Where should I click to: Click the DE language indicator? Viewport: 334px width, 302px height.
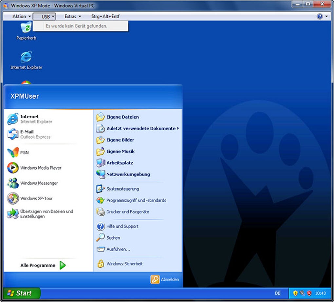coord(277,294)
